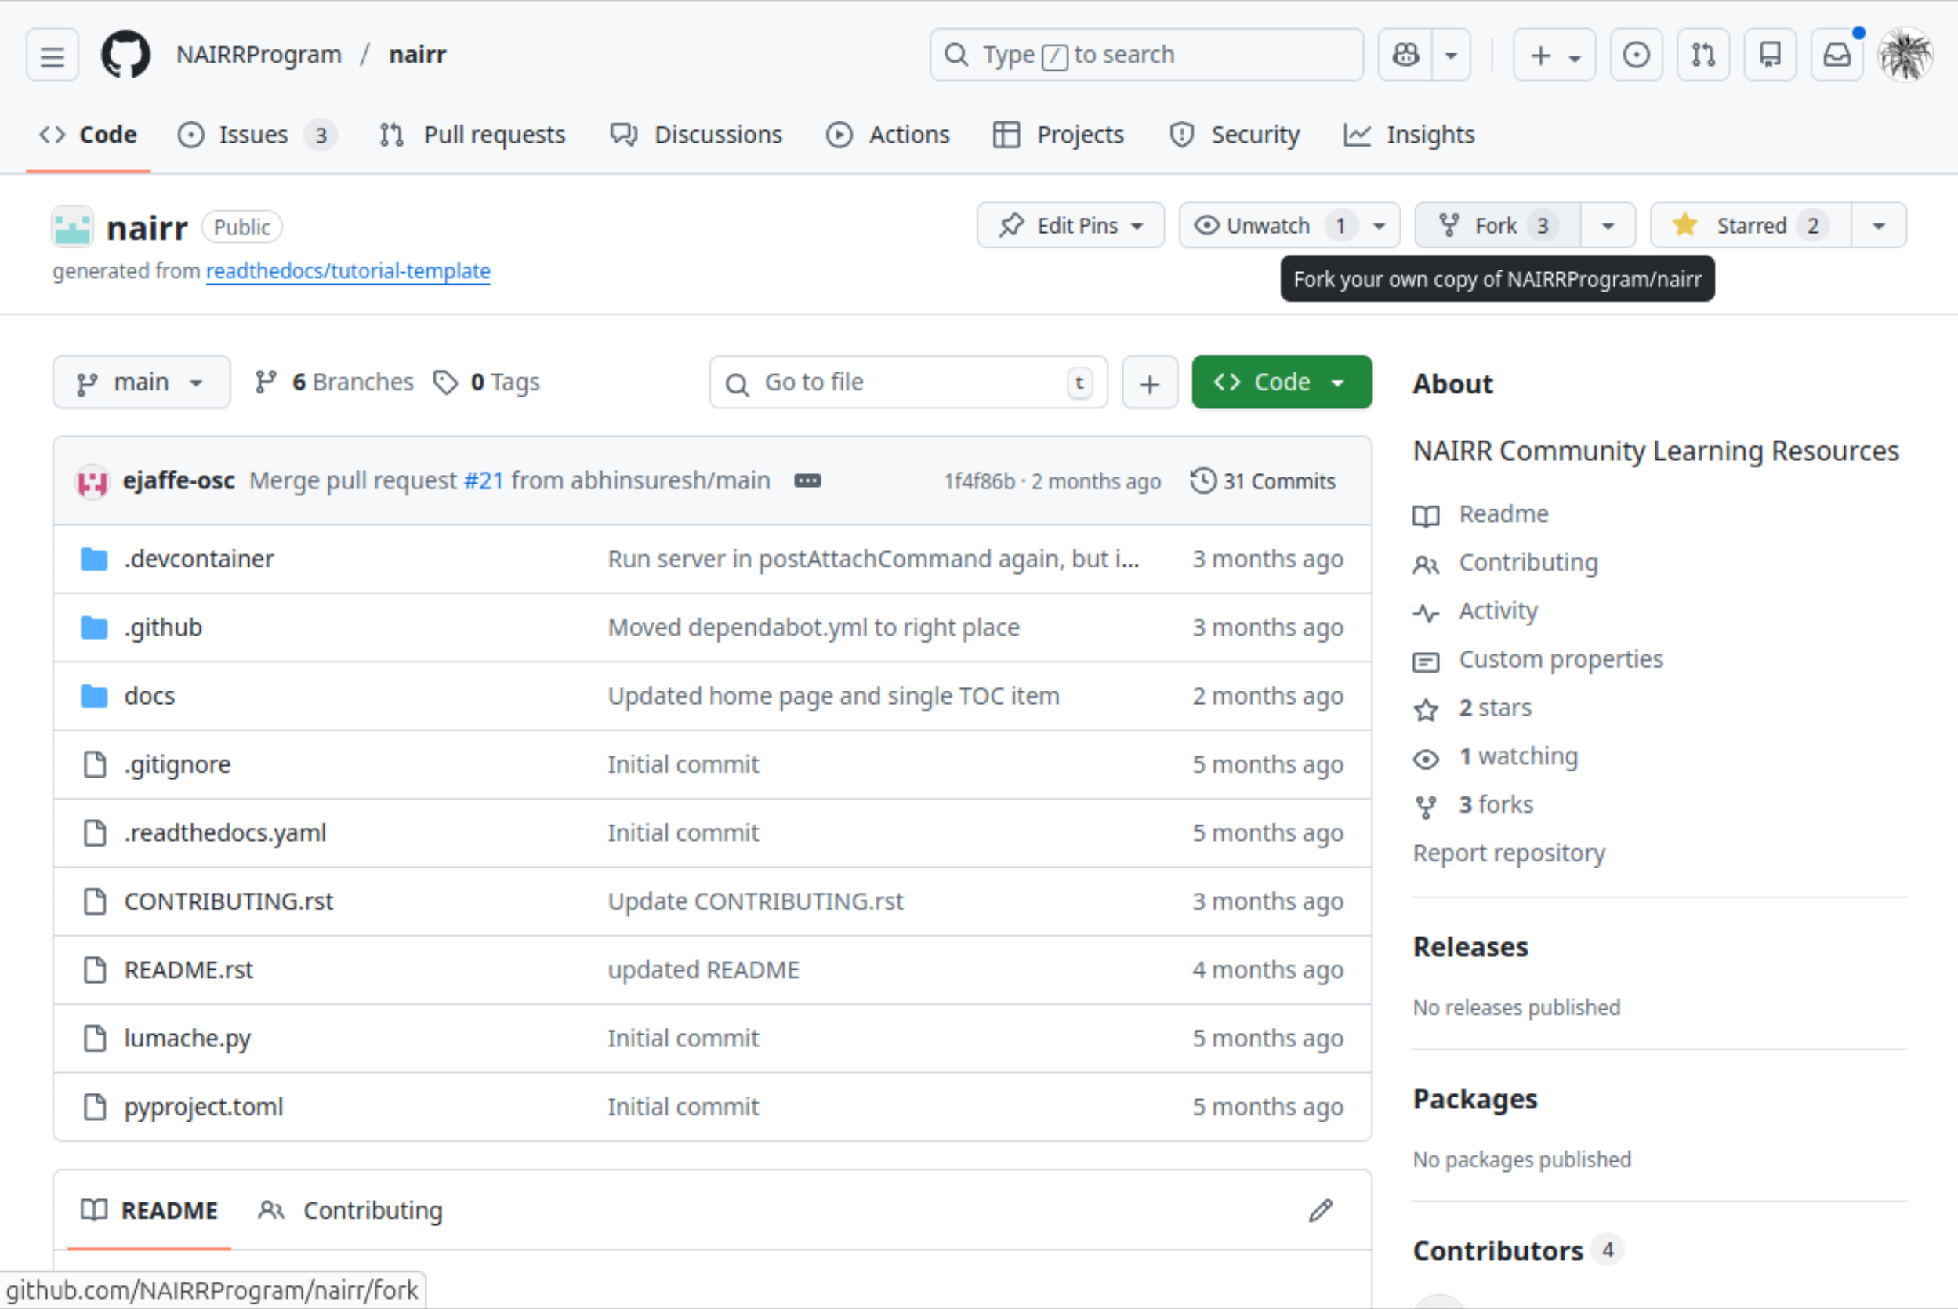
Task: Open pull requests icon in the header
Action: pos(1703,55)
